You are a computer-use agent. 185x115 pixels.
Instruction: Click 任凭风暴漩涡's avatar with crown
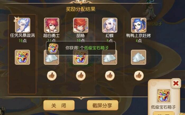(22, 25)
